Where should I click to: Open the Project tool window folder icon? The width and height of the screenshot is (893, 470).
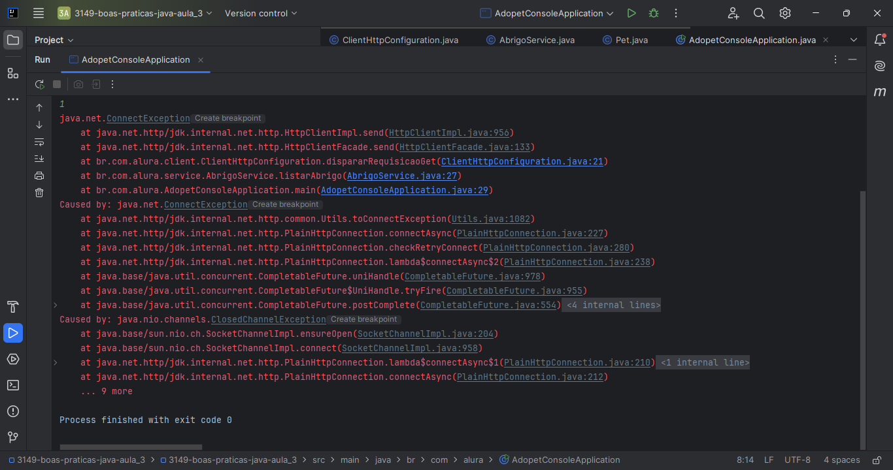tap(13, 40)
